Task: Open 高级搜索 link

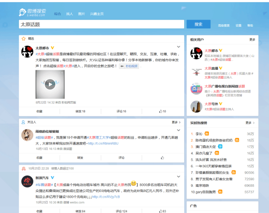Action: coord(224,26)
